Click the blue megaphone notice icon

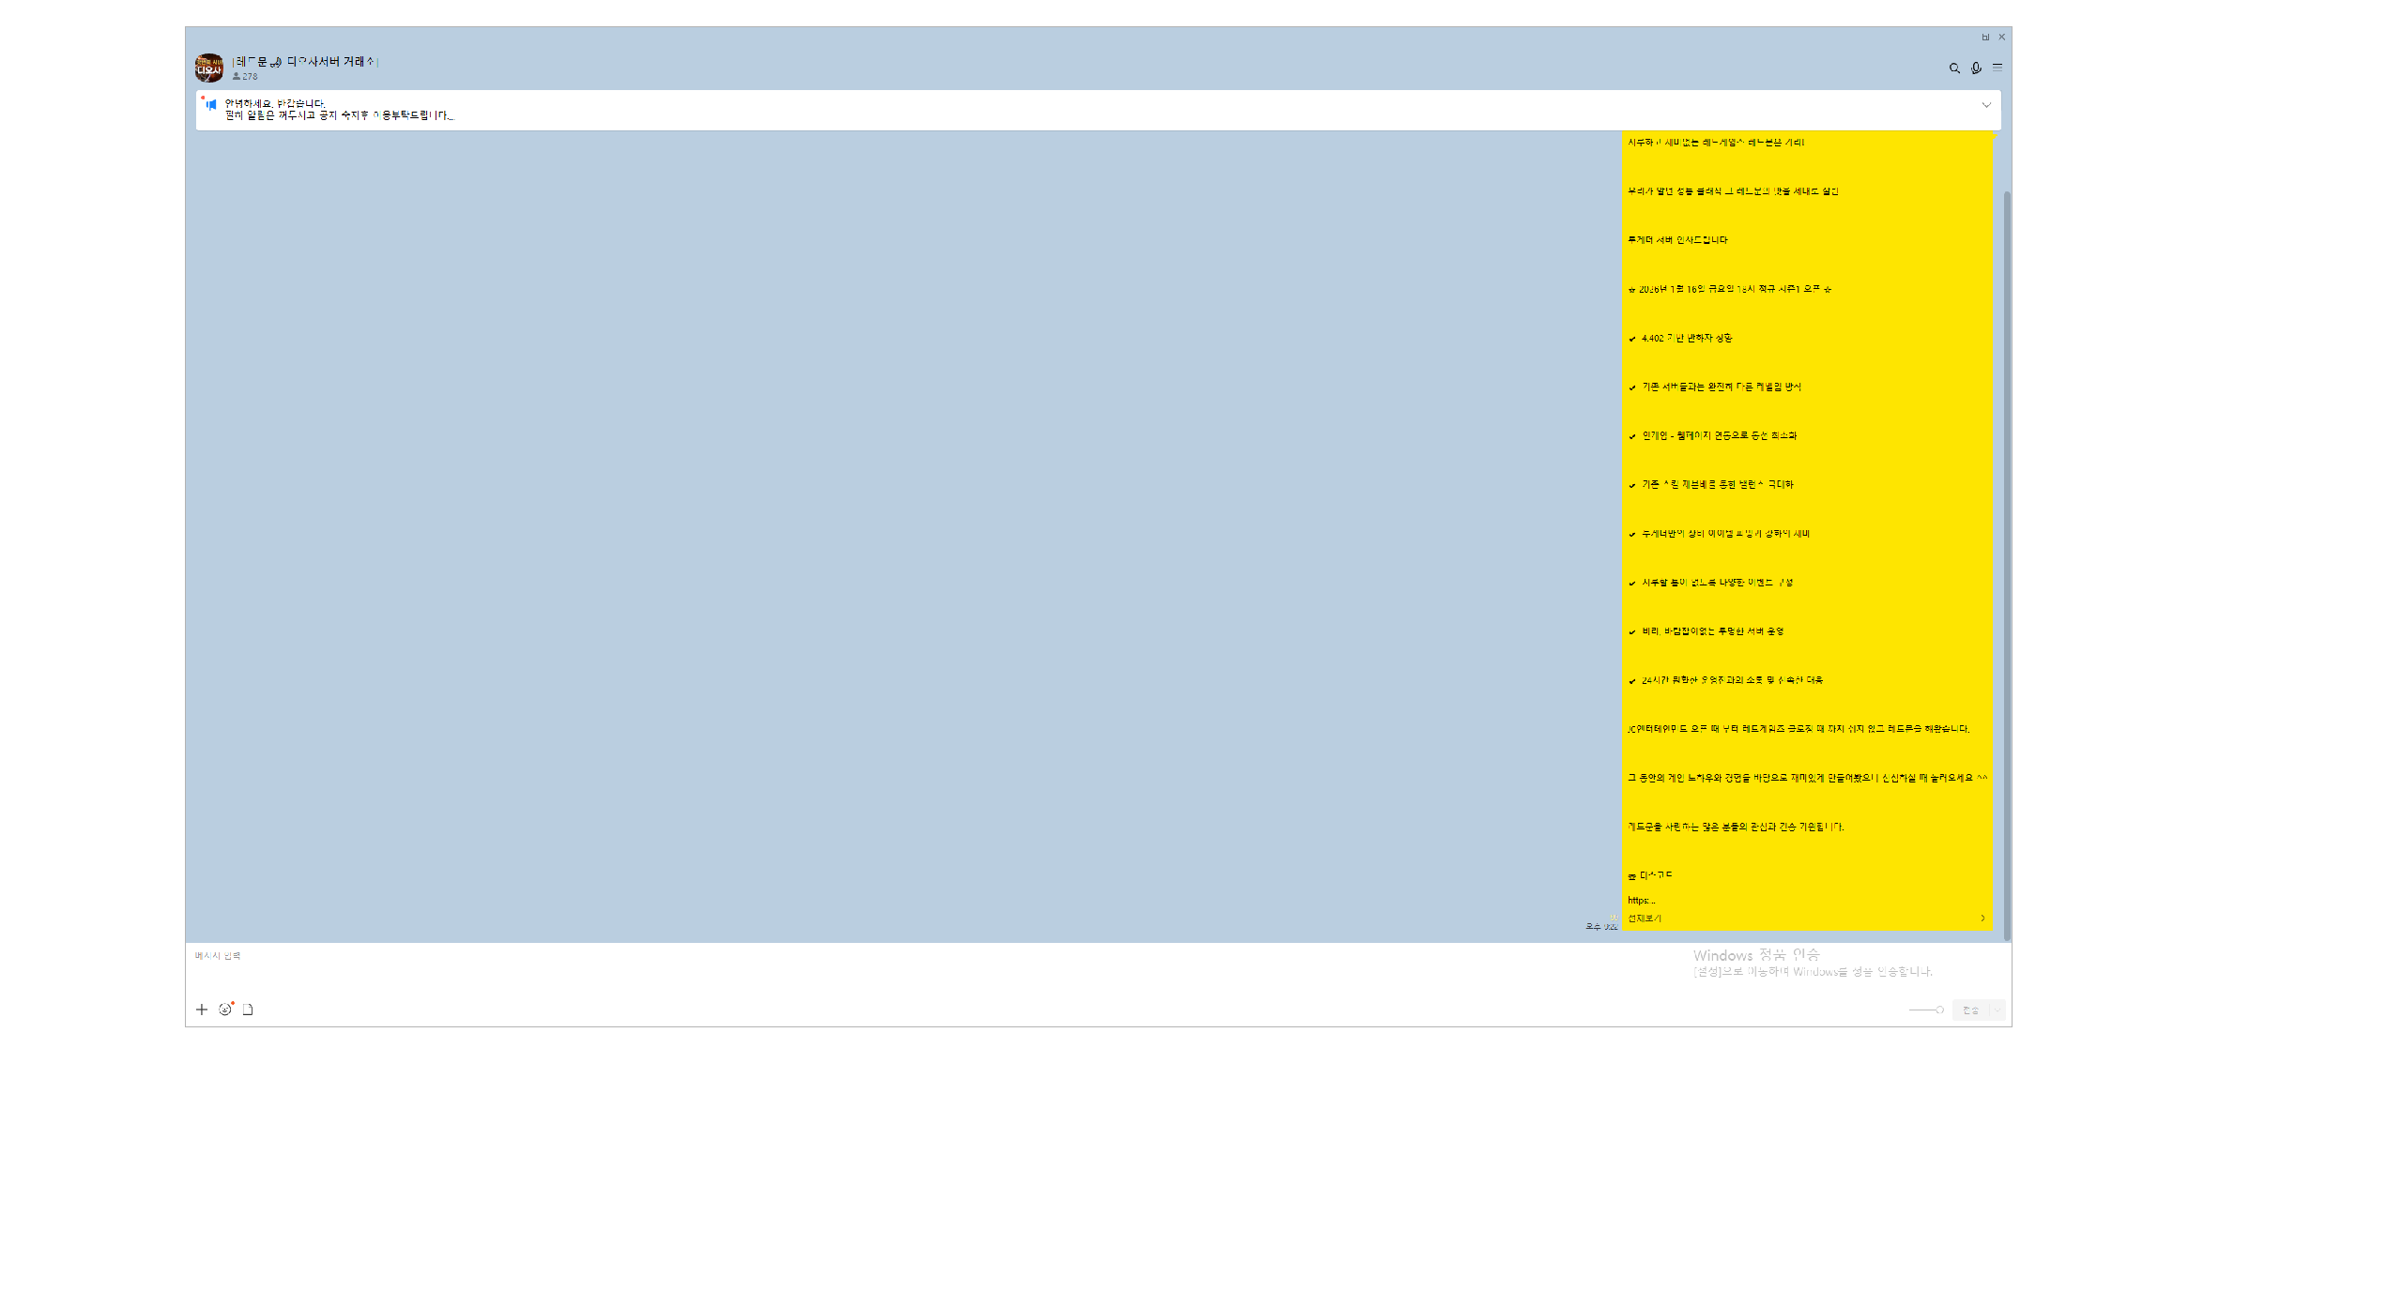coord(211,105)
